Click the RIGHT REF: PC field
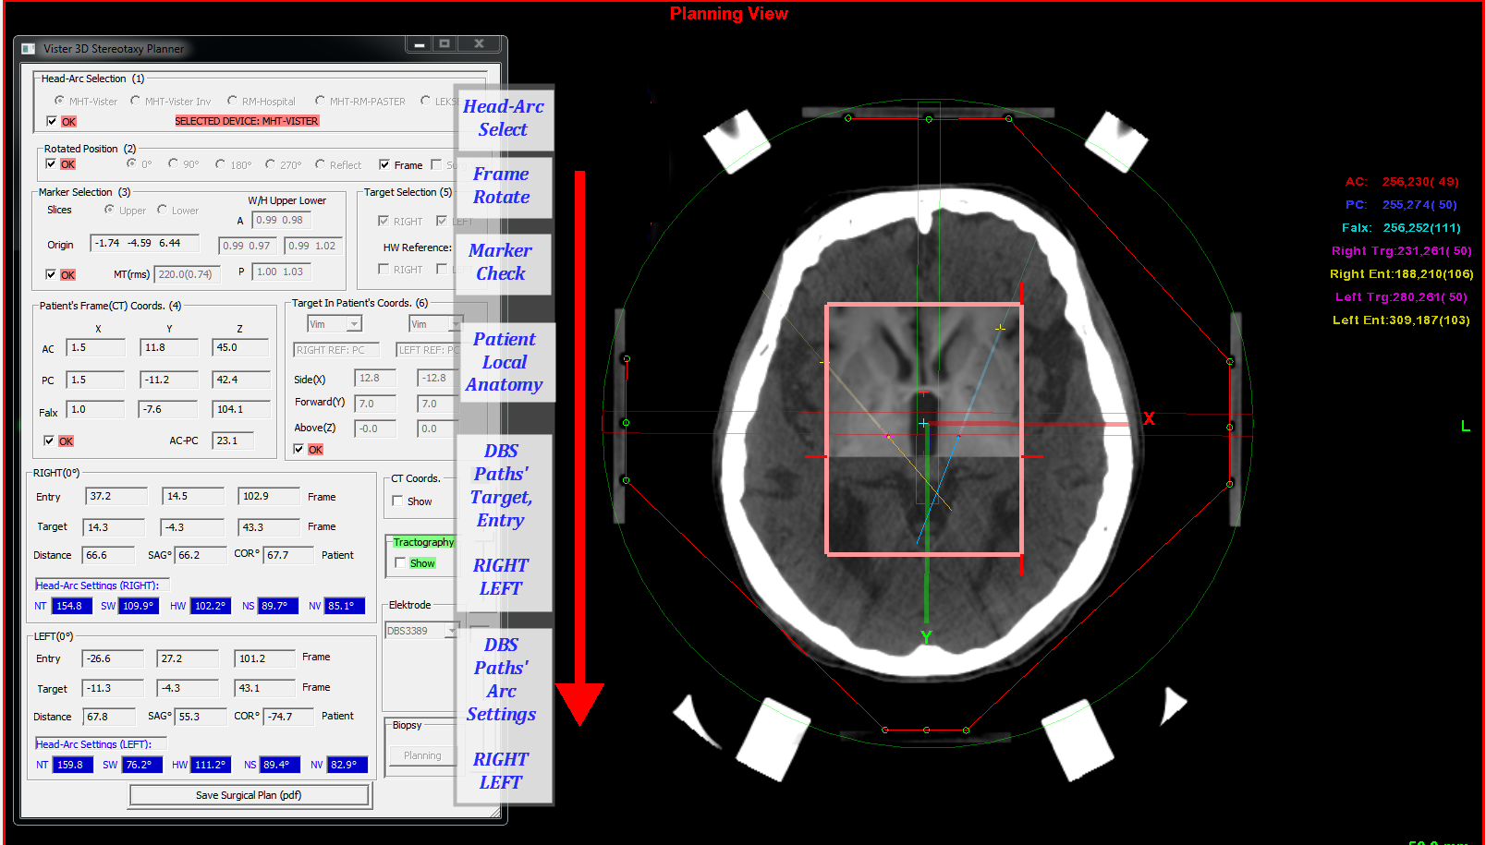Screen dimensions: 1486x845 coord(336,350)
